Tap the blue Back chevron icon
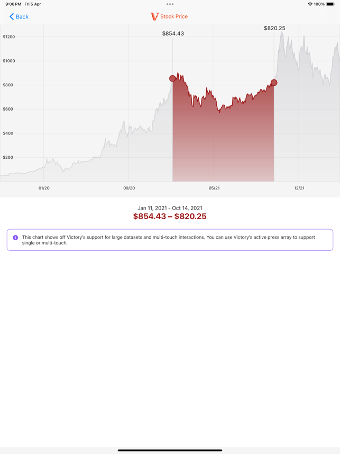The width and height of the screenshot is (340, 454). click(x=12, y=16)
